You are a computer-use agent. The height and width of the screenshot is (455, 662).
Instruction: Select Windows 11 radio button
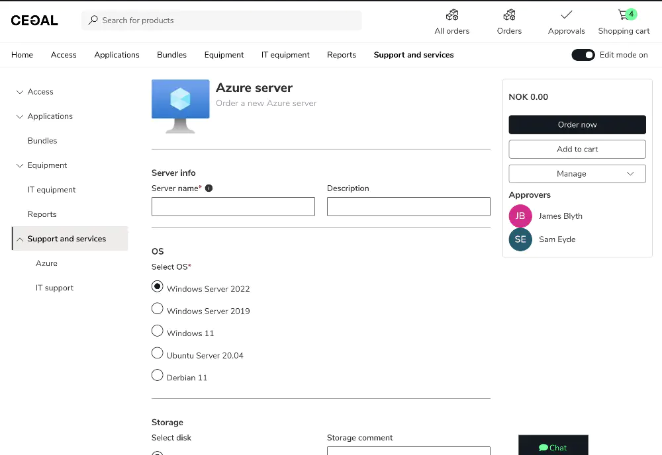point(157,331)
